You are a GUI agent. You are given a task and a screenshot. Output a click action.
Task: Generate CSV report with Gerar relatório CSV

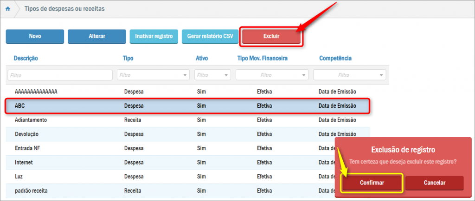tap(210, 36)
